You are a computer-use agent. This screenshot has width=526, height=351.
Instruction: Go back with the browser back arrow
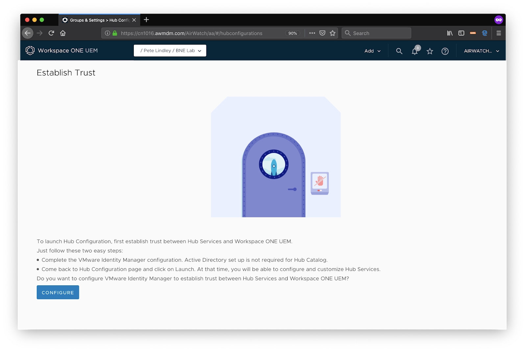coord(28,33)
